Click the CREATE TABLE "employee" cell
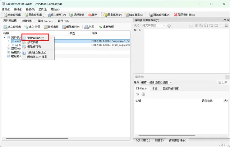The width and height of the screenshot is (230, 147). click(111, 41)
